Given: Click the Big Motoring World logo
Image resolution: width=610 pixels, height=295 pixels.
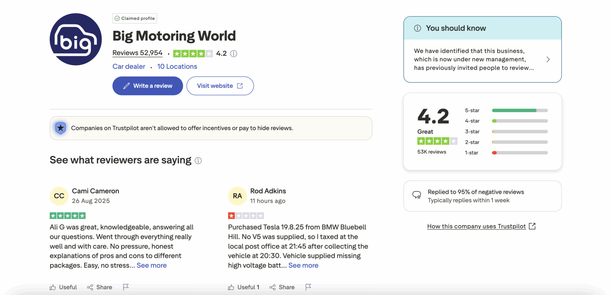Looking at the screenshot, I should click(76, 39).
